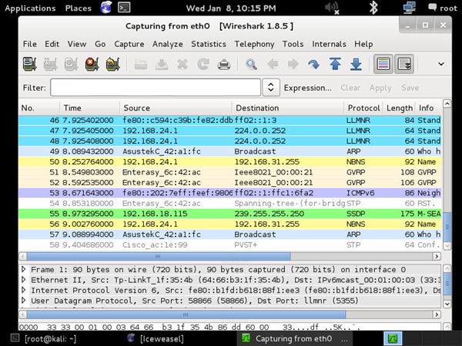Restart the running live capture
This screenshot has width=462, height=346.
tap(113, 64)
